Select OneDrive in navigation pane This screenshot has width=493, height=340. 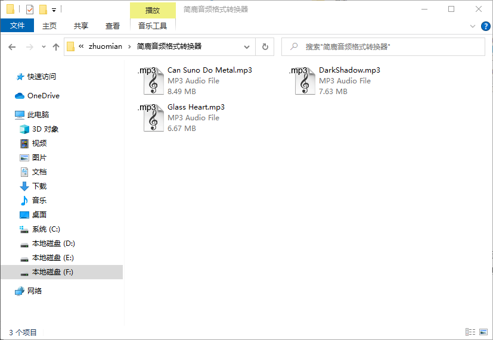44,96
